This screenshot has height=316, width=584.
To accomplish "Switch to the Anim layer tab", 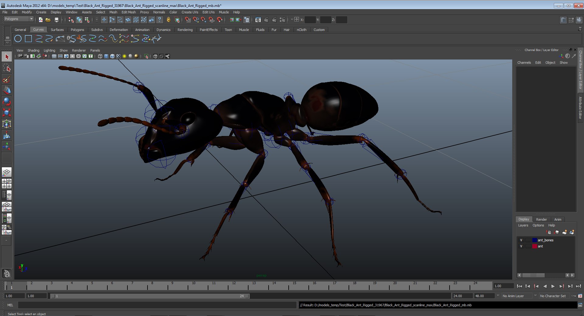I will [x=558, y=219].
